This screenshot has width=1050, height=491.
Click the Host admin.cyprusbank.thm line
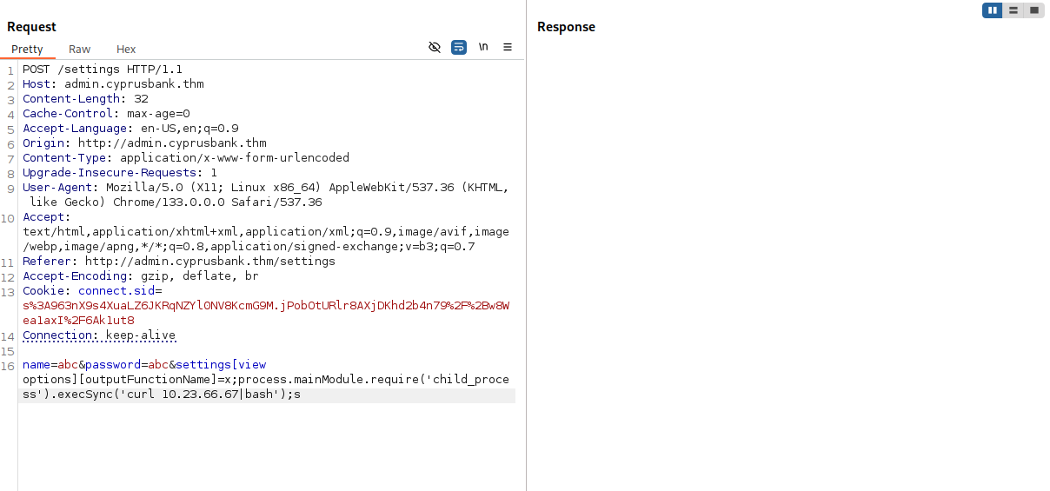[113, 84]
